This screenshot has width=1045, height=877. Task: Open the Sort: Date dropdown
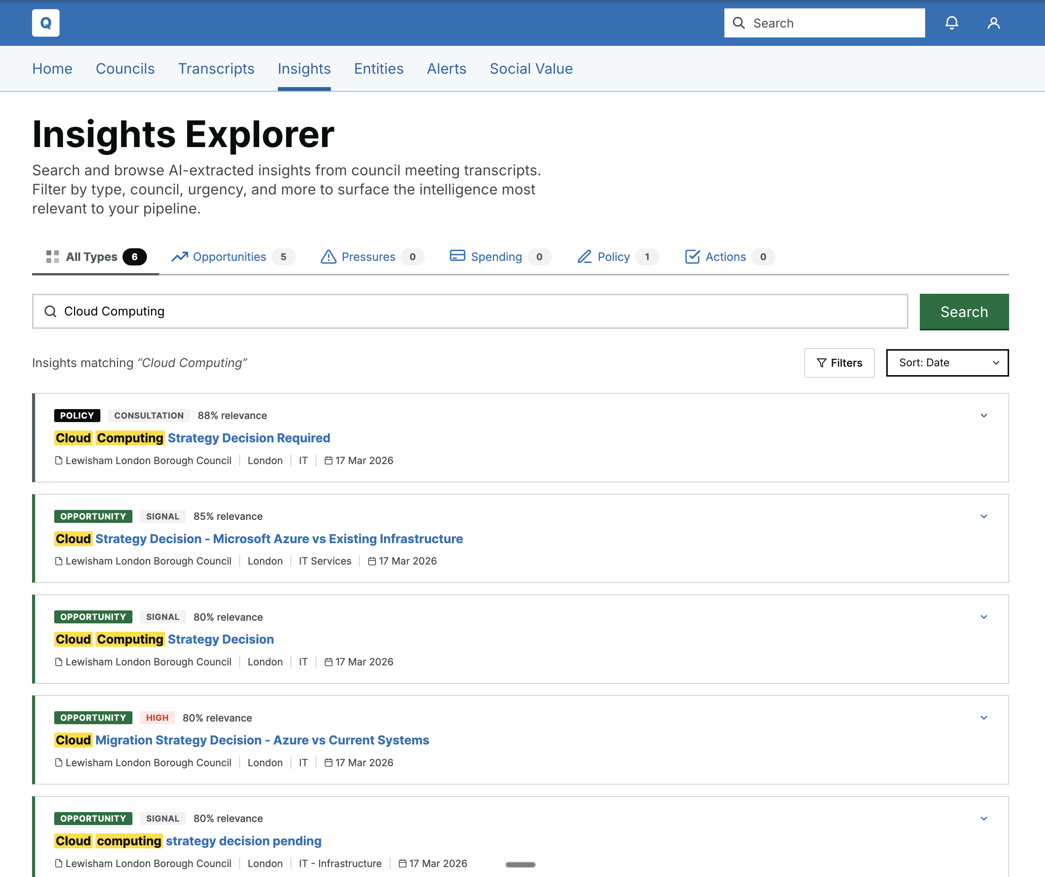click(947, 362)
